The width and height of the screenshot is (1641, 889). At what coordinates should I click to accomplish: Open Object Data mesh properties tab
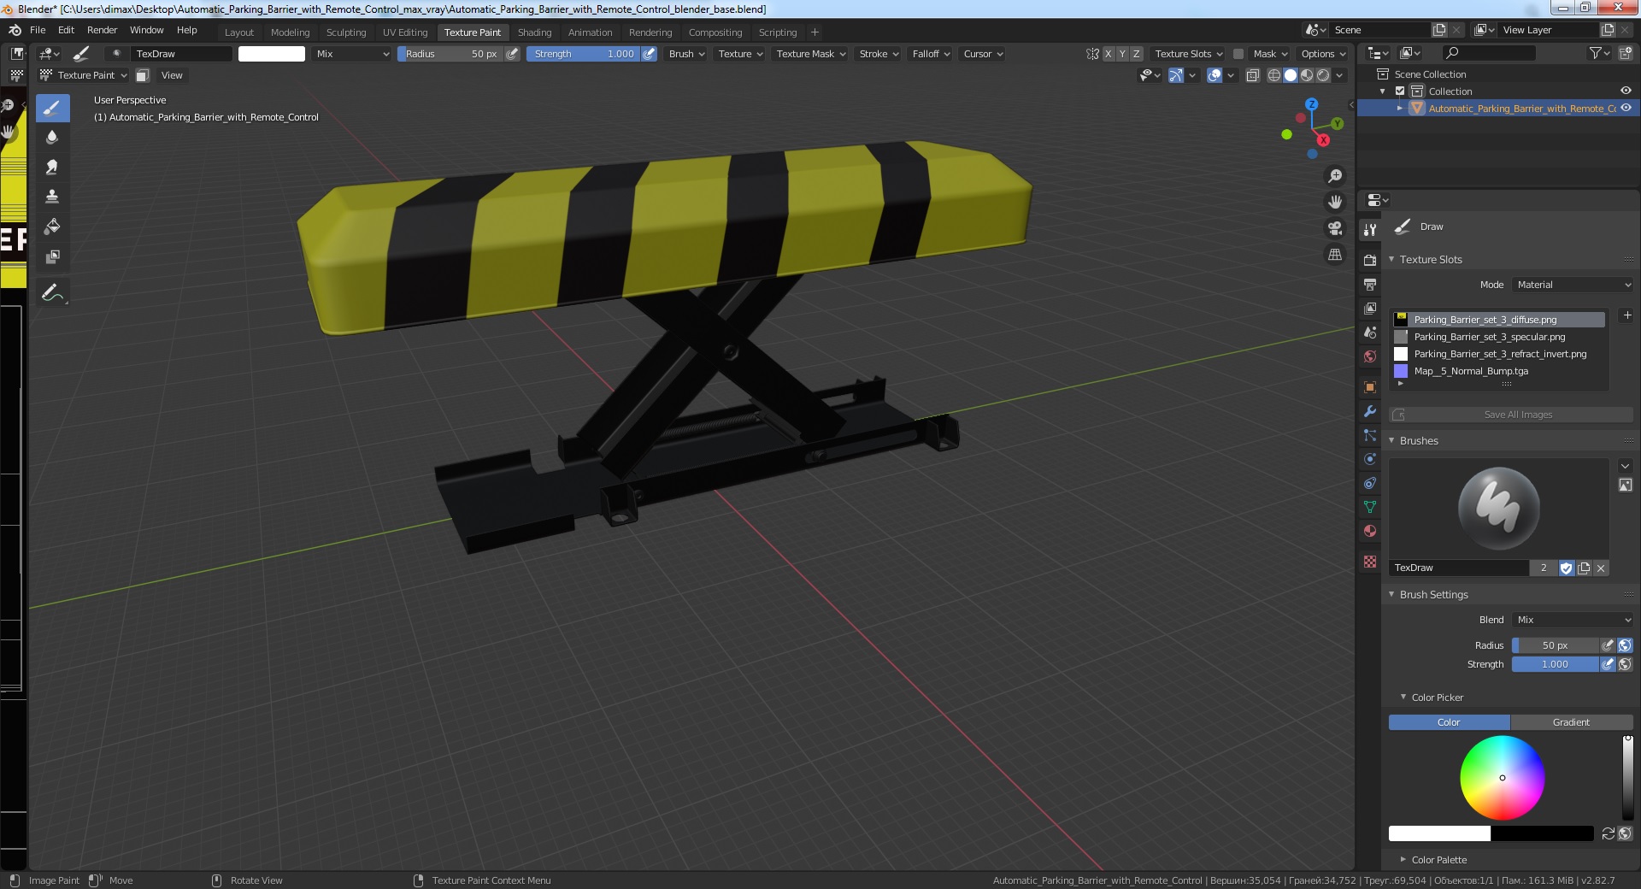[x=1370, y=507]
